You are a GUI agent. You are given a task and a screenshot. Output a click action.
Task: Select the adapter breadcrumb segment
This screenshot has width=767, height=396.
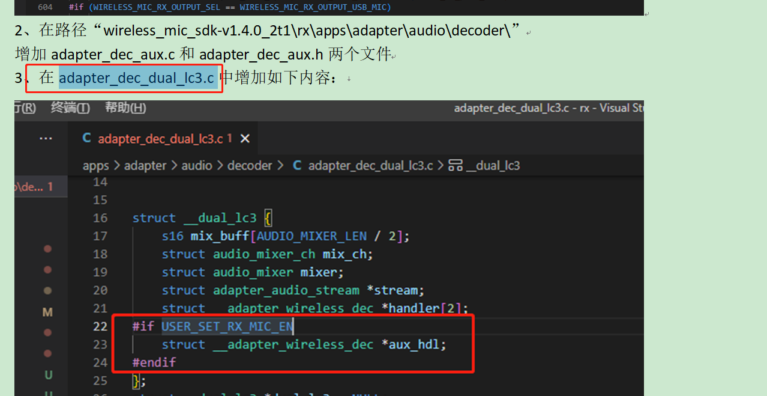[x=145, y=165]
